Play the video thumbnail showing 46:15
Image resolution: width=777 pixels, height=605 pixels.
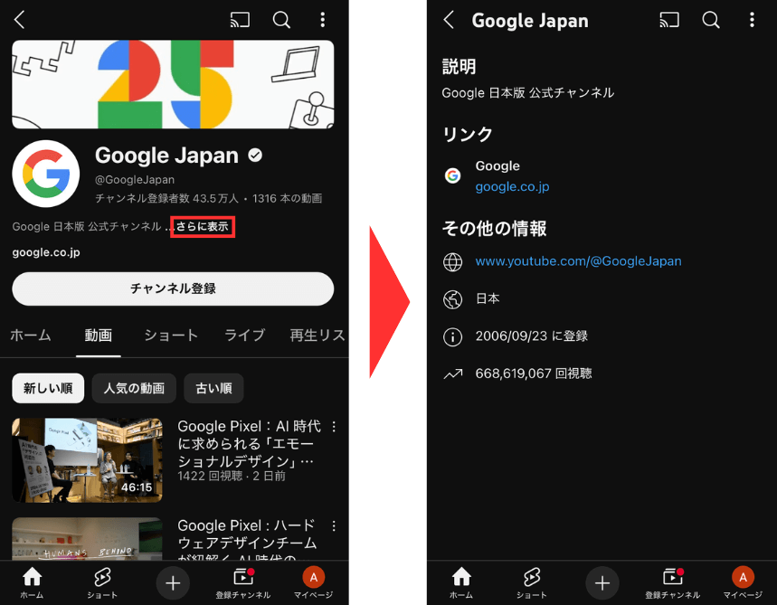[x=87, y=459]
